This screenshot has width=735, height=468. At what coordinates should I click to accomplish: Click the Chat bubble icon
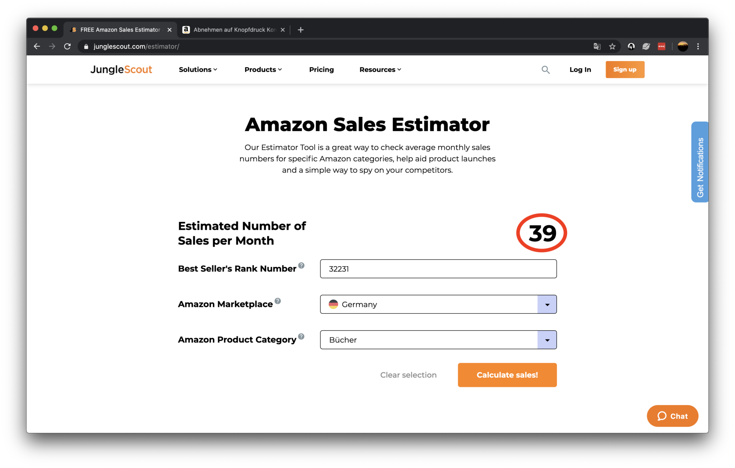point(660,416)
